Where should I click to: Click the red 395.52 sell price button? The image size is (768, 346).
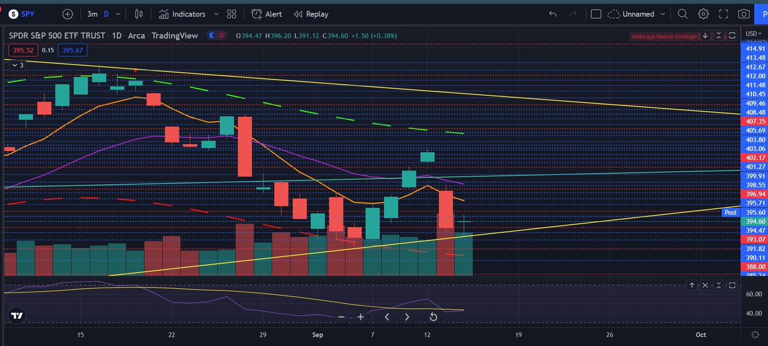(x=23, y=50)
